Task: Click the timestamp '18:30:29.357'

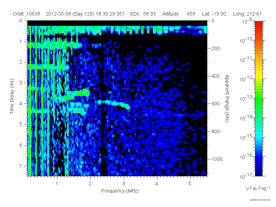Action: pyautogui.click(x=110, y=14)
